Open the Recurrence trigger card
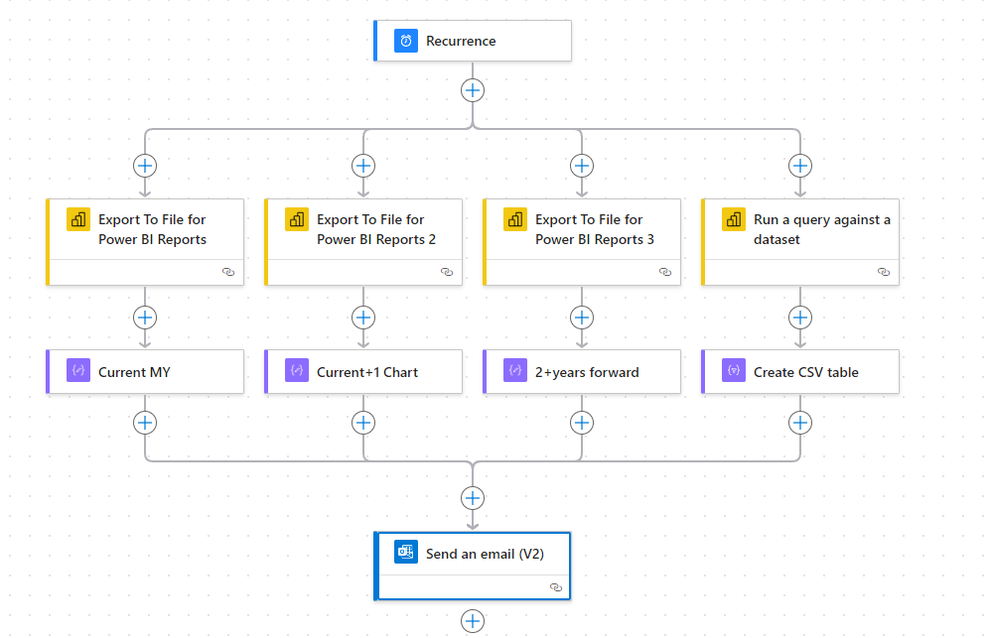Image resolution: width=988 pixels, height=638 pixels. [x=473, y=41]
